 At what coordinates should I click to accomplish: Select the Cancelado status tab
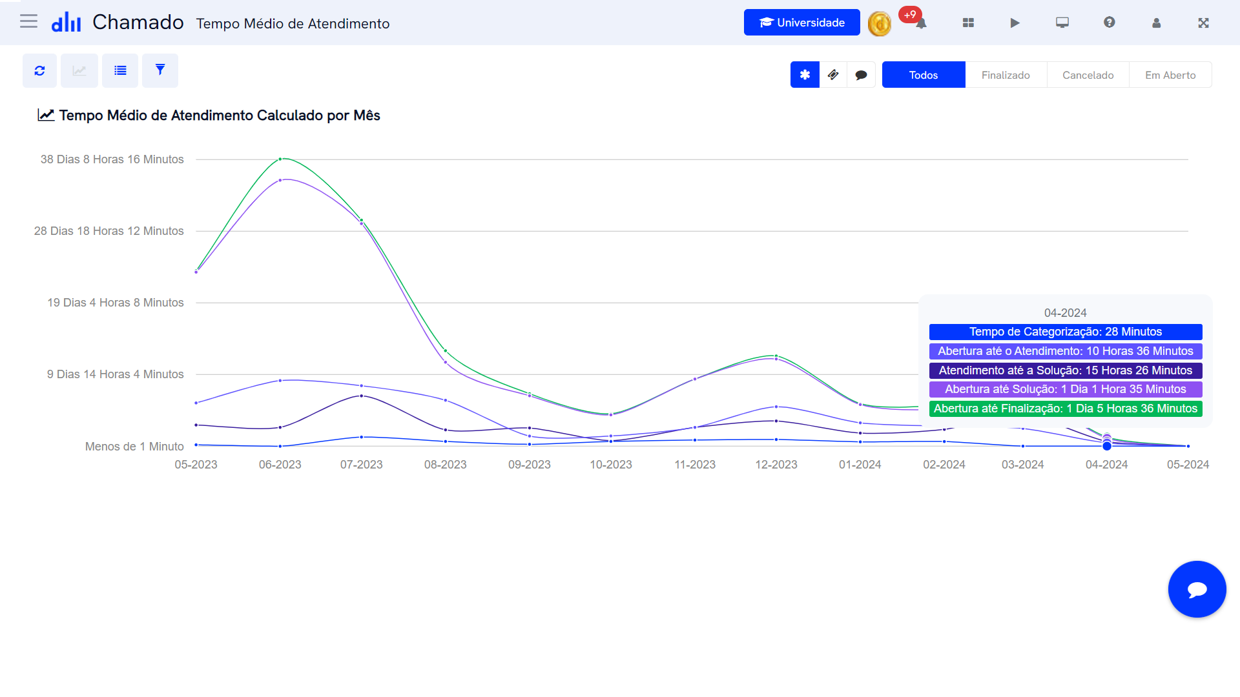(1088, 75)
